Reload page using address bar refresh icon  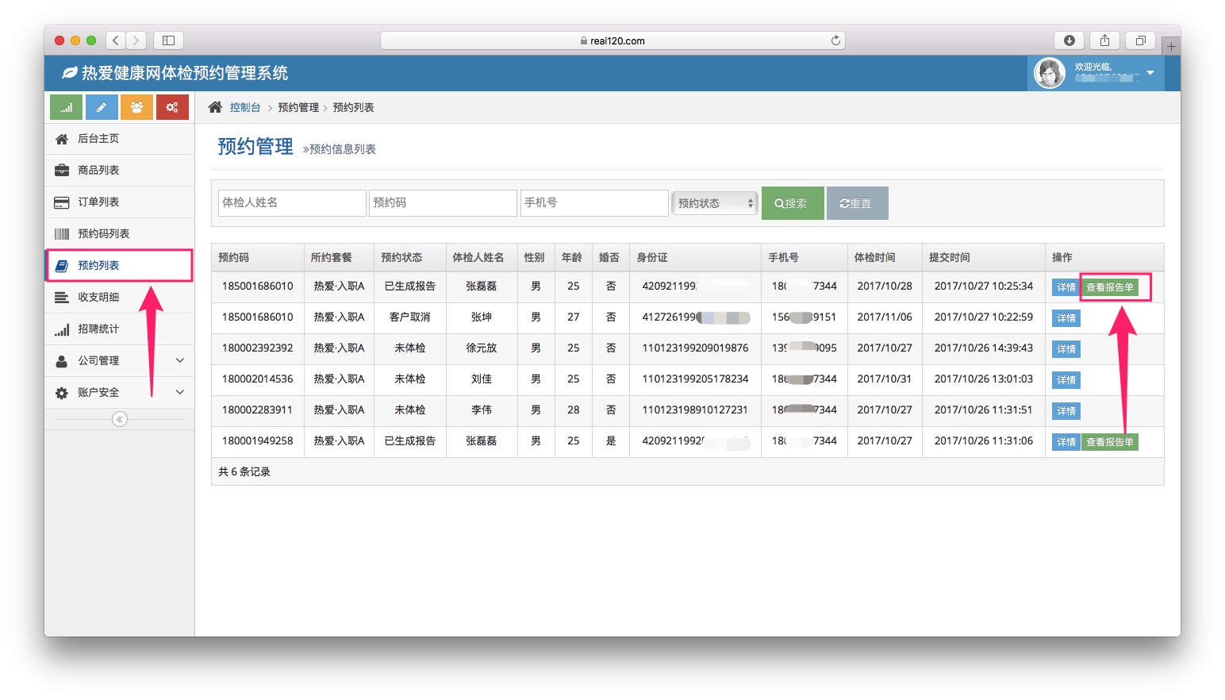tap(835, 40)
